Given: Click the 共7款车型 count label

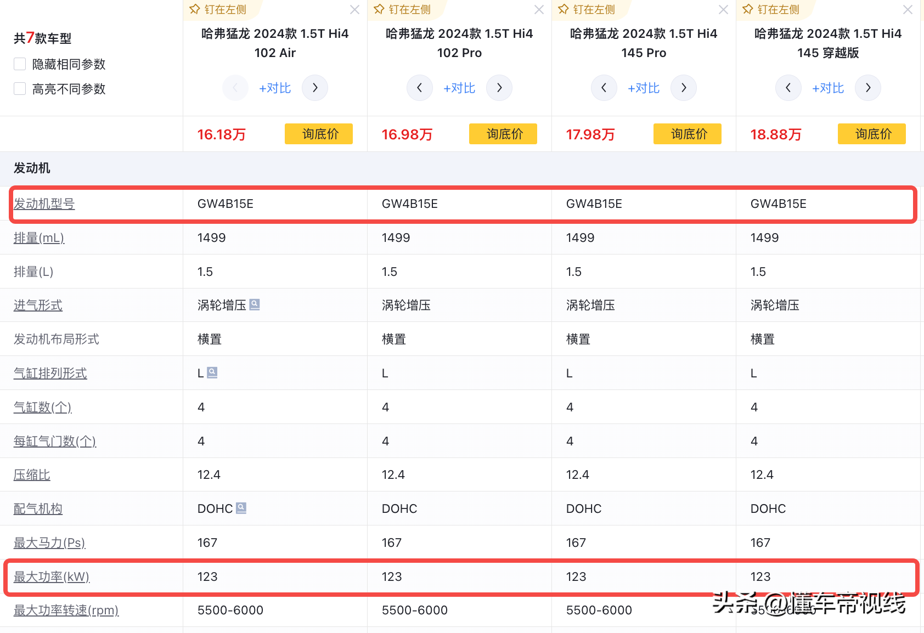Looking at the screenshot, I should click(42, 38).
